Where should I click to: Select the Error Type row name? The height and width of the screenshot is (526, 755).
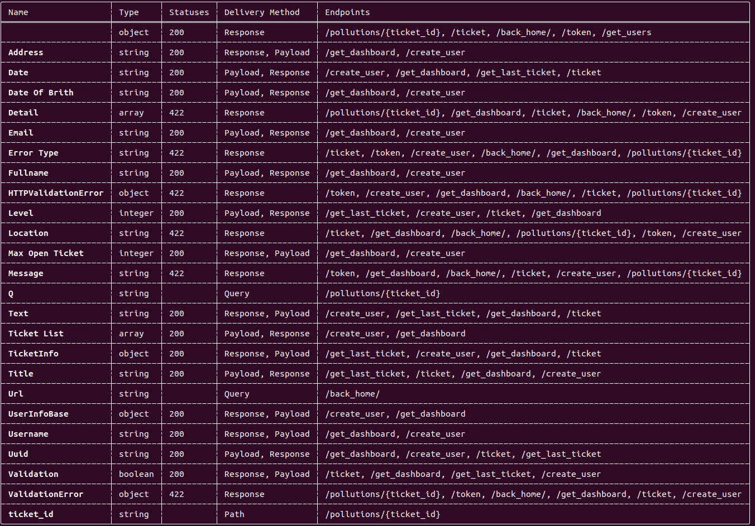click(34, 153)
